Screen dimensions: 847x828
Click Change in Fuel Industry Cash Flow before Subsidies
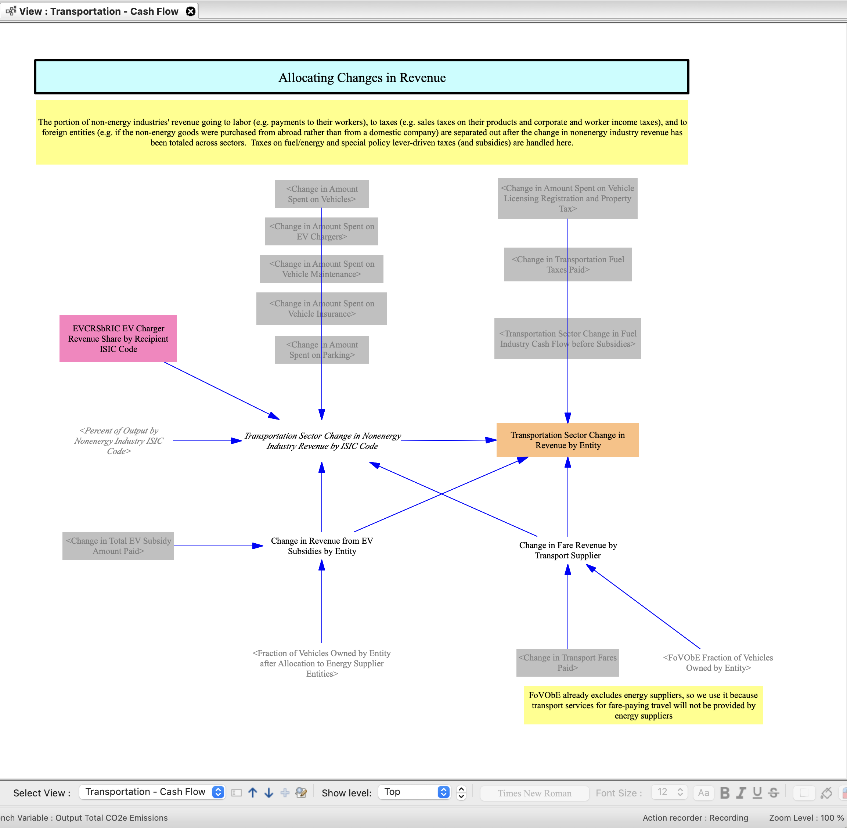pyautogui.click(x=568, y=339)
